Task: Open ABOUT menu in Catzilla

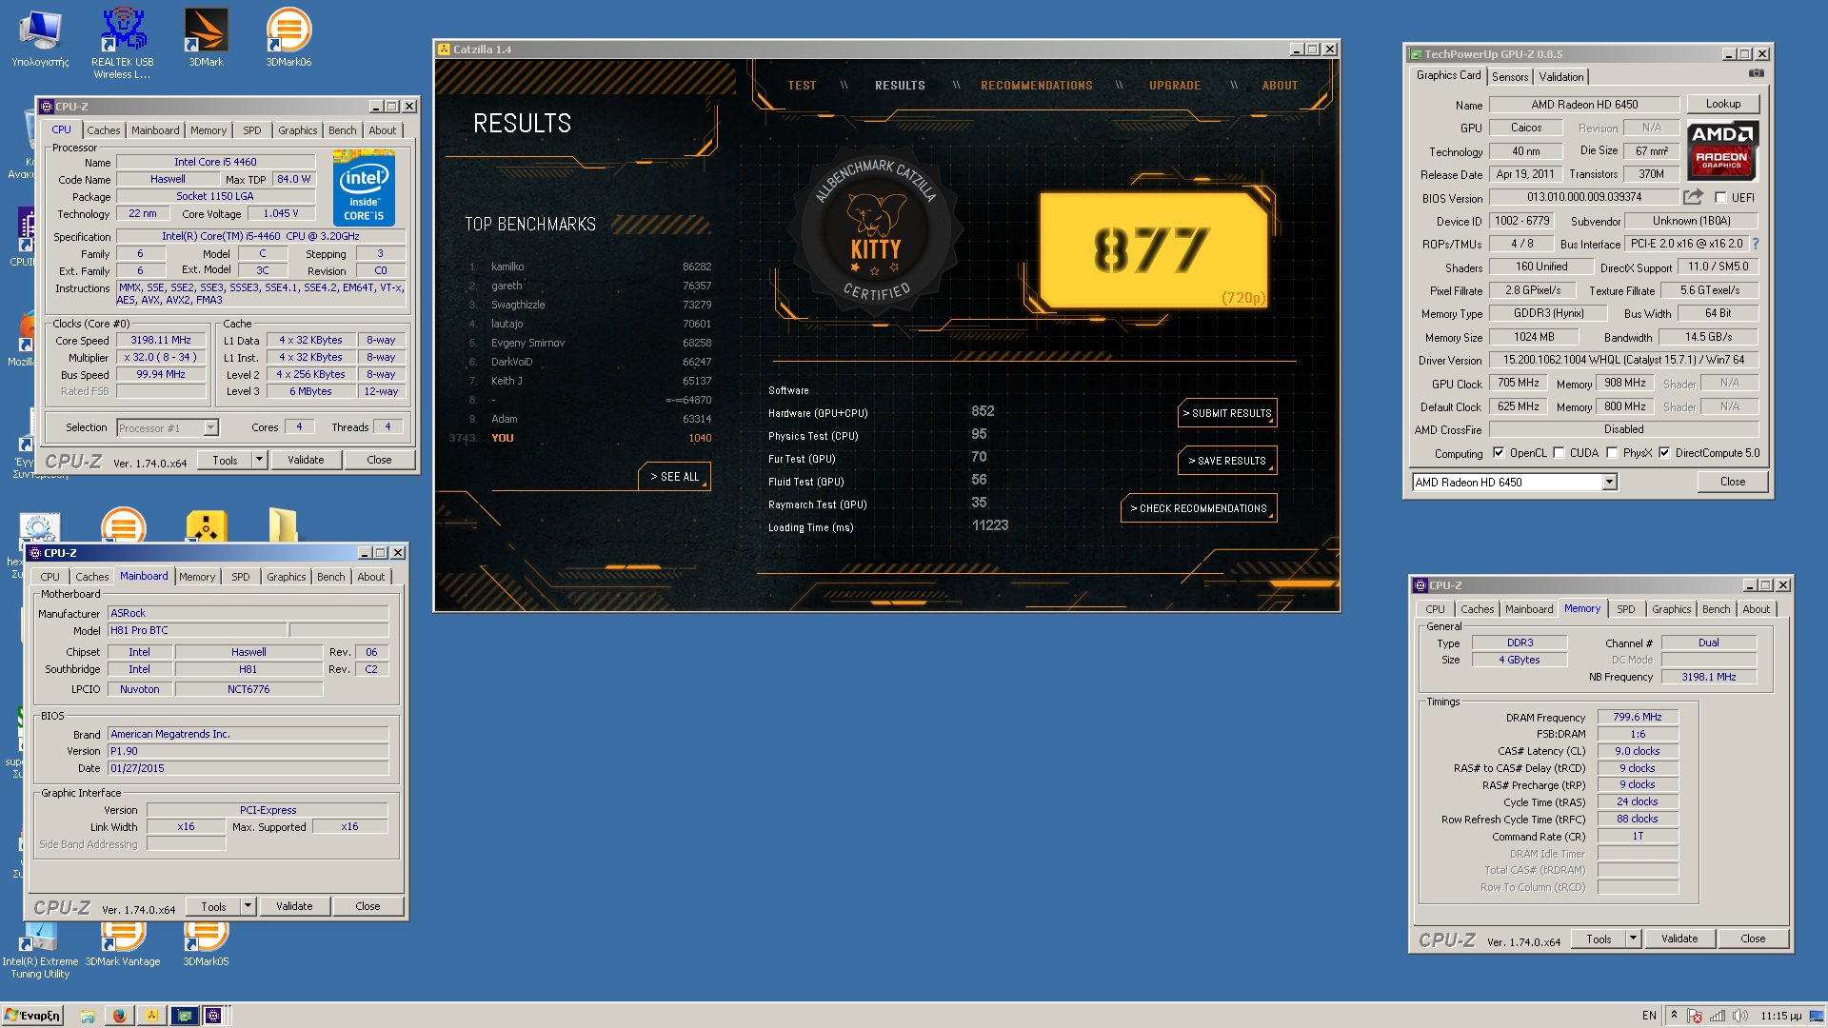Action: [x=1280, y=86]
